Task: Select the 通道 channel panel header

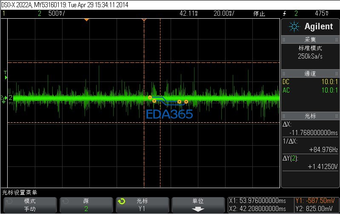Action: click(310, 73)
